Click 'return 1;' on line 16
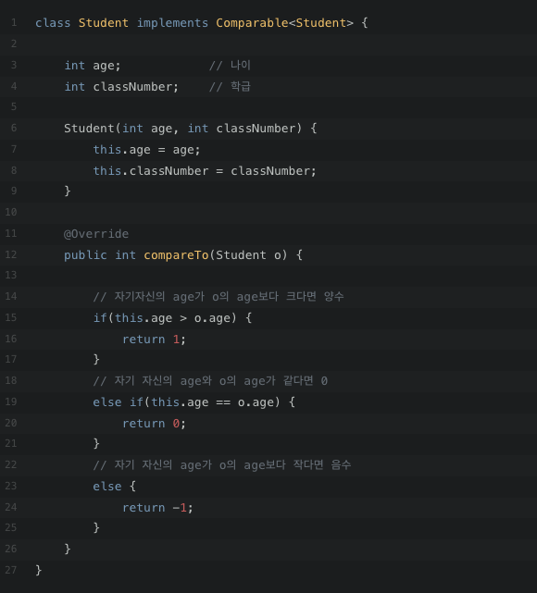The width and height of the screenshot is (537, 593). pyautogui.click(x=154, y=340)
